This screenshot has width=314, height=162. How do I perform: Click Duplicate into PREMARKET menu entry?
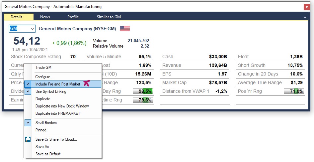point(58,113)
